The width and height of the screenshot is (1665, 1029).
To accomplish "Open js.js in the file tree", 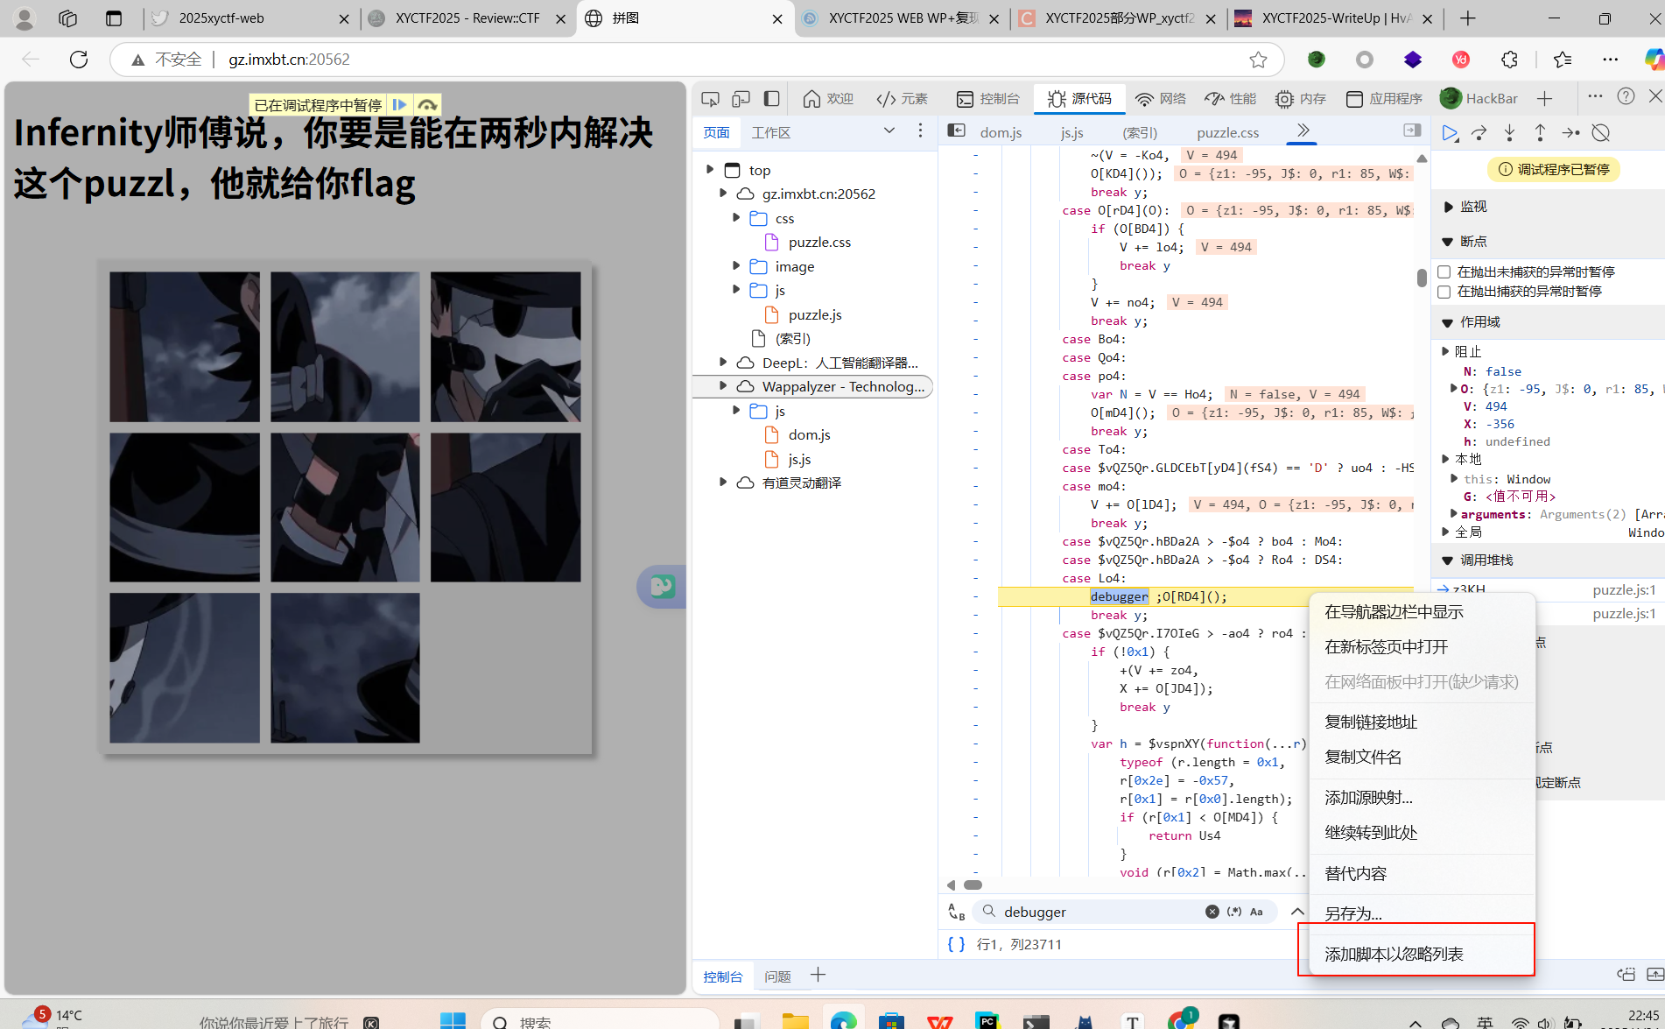I will [799, 459].
